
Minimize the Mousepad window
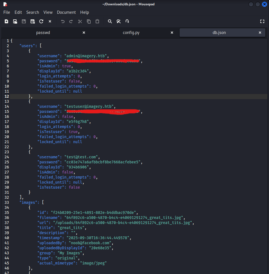coord(251,4)
